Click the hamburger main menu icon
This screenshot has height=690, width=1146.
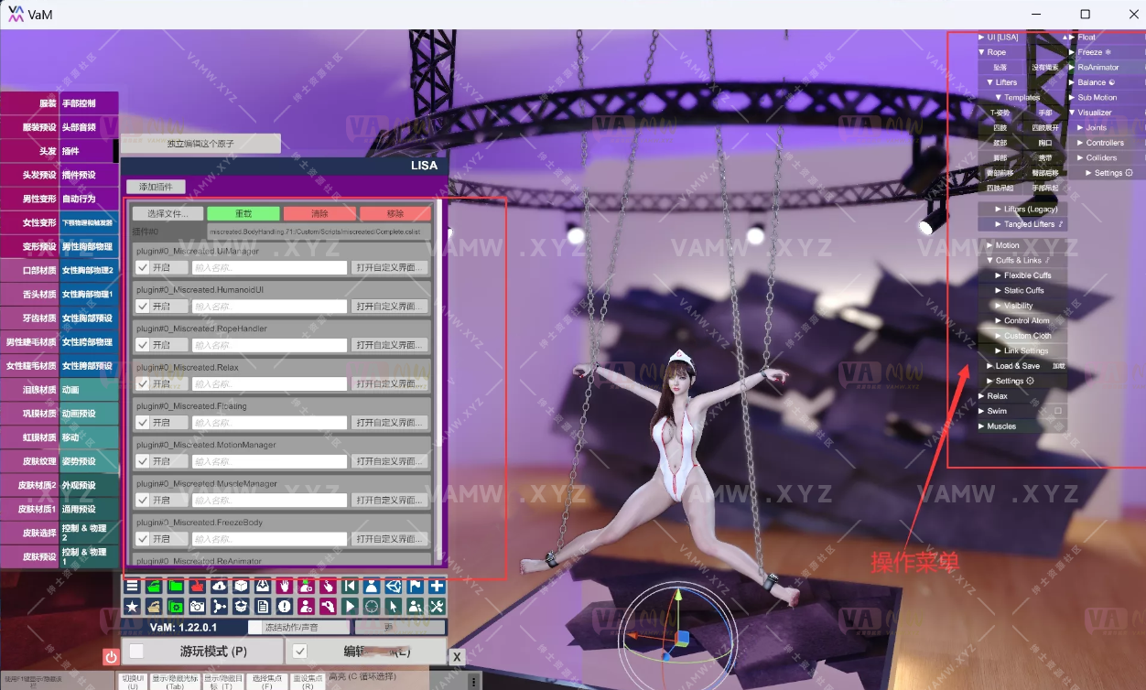[x=133, y=586]
